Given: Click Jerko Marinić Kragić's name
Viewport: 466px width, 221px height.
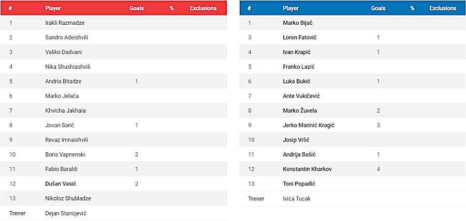Looking at the screenshot, I should [309, 125].
